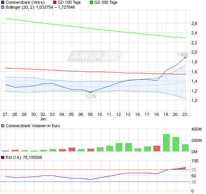Click the 30. date label on x-axis
The image size is (206, 194).
pos(34,114)
